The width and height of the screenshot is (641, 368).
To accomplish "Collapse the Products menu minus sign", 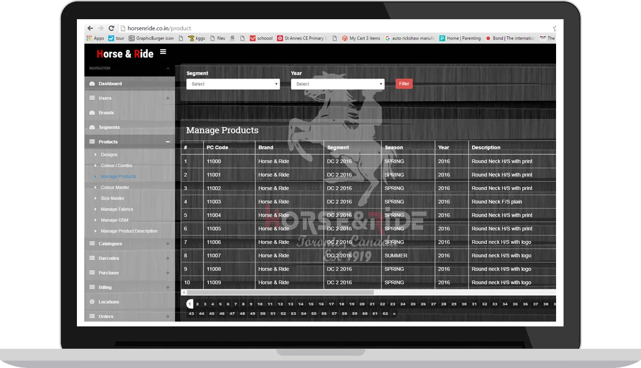I will click(x=168, y=142).
